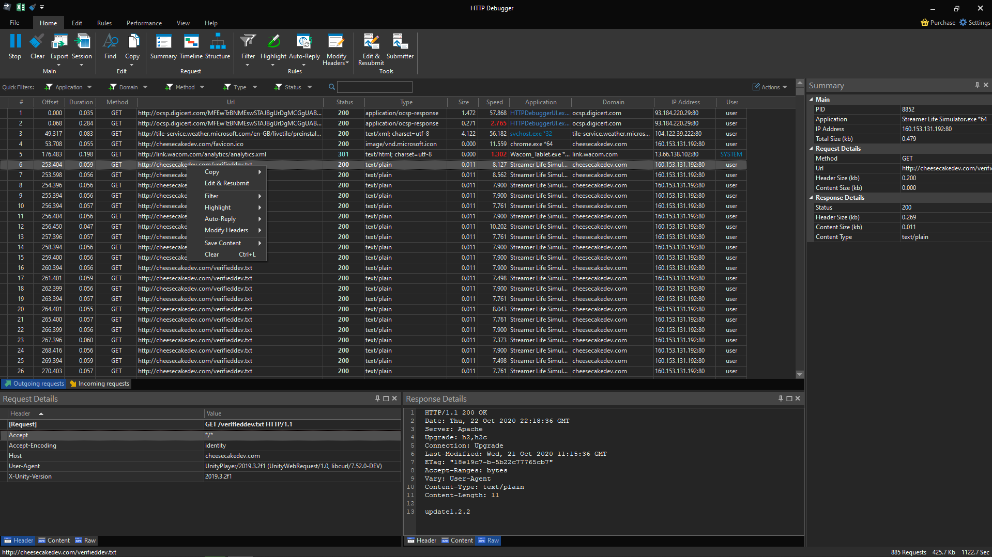Open Filter submenu in context menu
This screenshot has height=557, width=992.
(226, 196)
